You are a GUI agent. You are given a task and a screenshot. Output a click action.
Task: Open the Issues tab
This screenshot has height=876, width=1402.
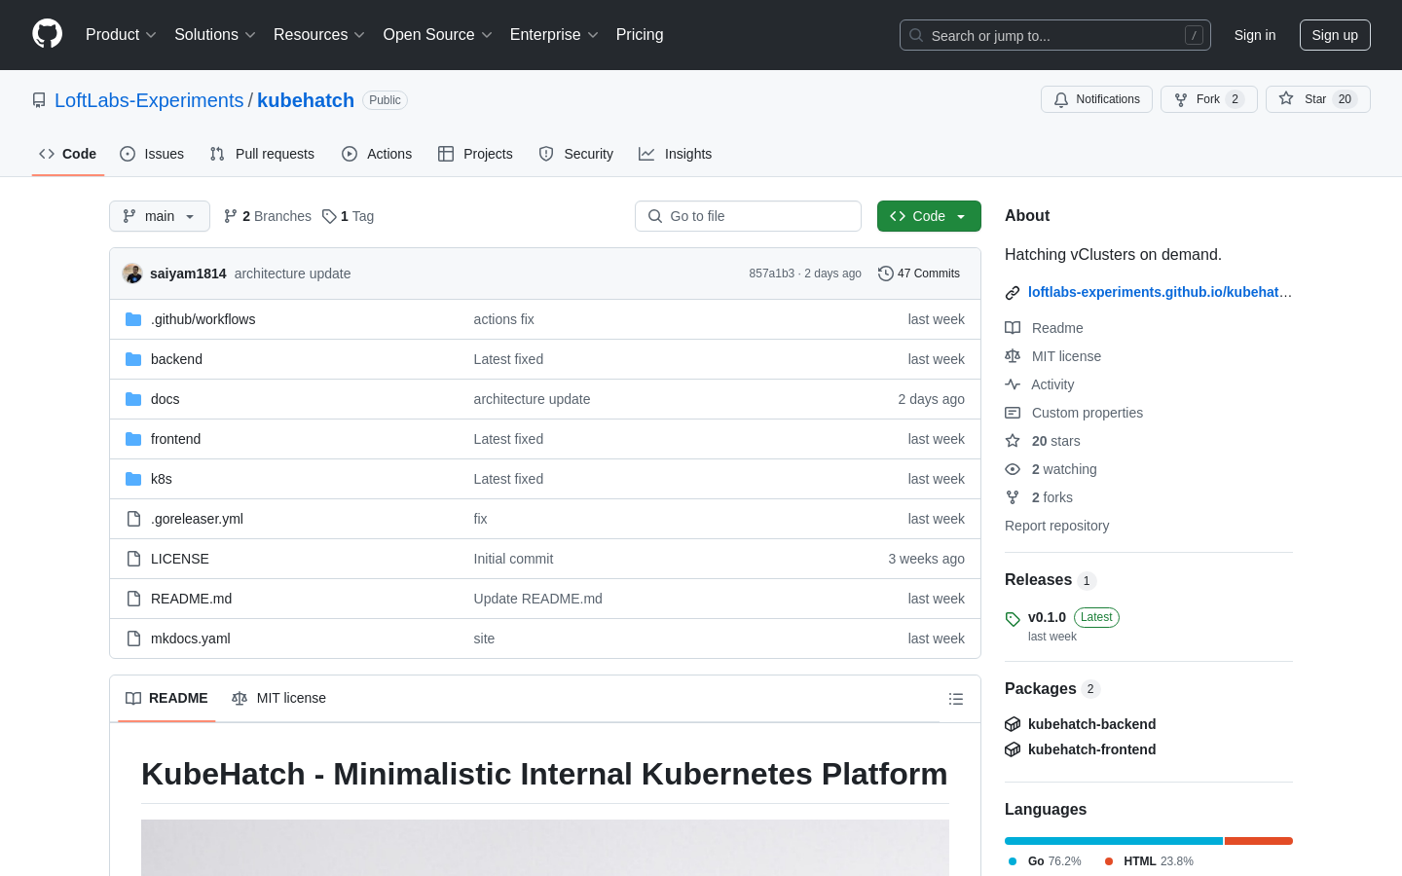[x=152, y=154]
